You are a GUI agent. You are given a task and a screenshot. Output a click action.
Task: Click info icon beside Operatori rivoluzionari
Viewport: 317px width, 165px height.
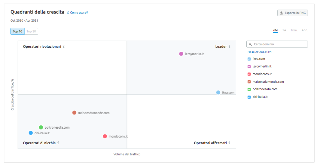coord(64,46)
